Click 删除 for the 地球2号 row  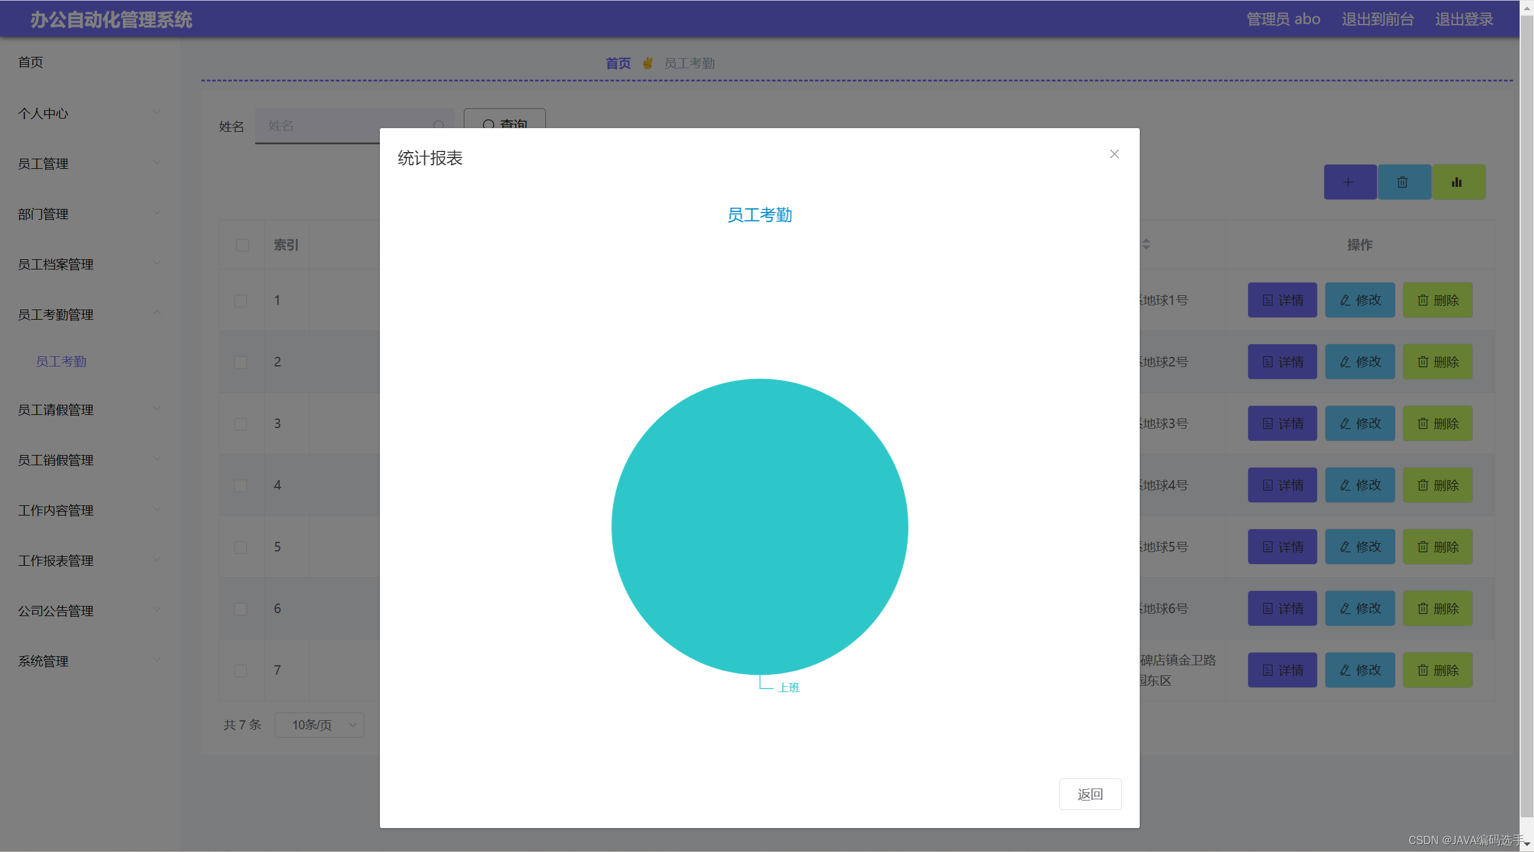click(x=1437, y=362)
